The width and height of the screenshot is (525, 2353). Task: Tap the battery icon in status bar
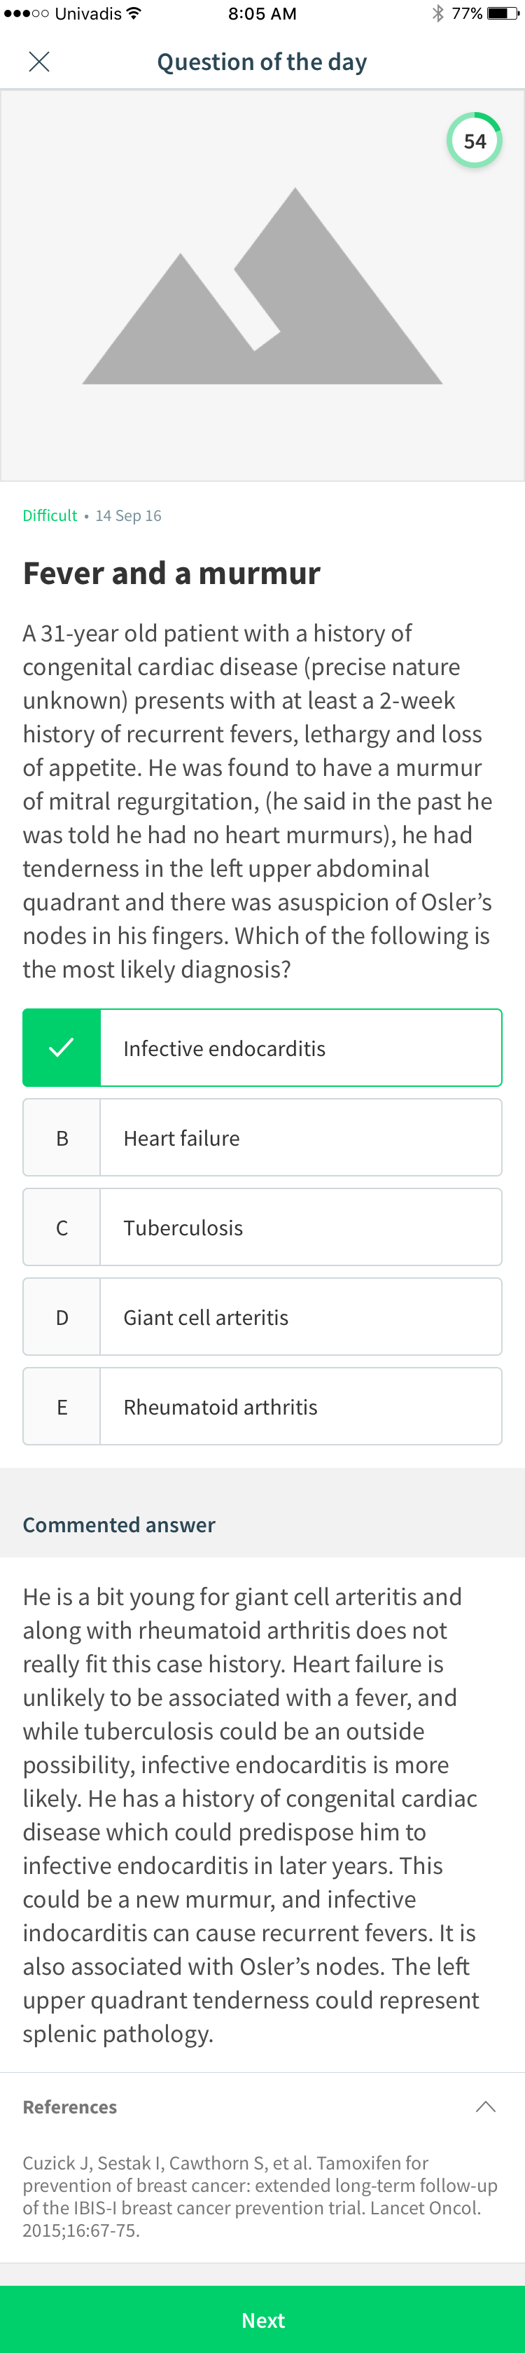point(503,14)
